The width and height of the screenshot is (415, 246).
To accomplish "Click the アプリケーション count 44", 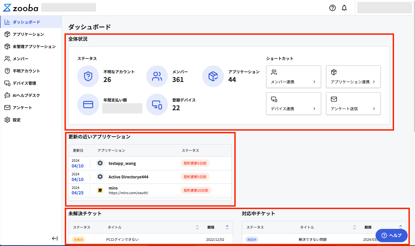I will point(232,80).
